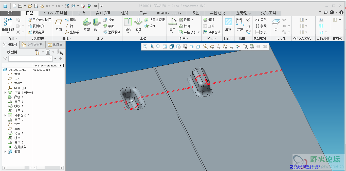346x171 pixels.
Task: Click the 关系 relations button
Action: [x=261, y=20]
